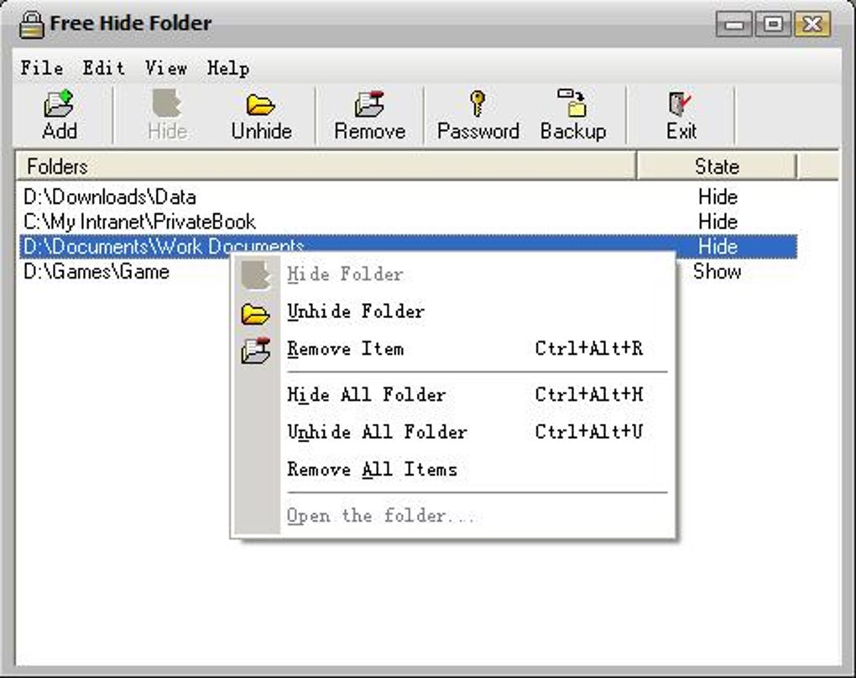
Task: Click the Unhide toolbar icon
Action: 260,104
